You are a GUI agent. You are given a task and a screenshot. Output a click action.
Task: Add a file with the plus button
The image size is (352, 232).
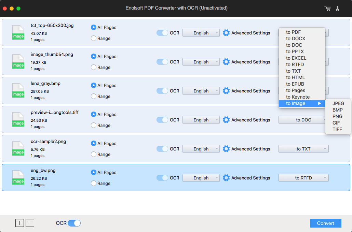19,223
